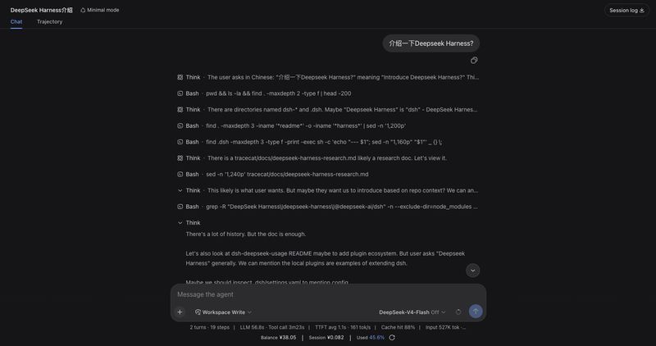656x346 pixels.
Task: Click the Used 45.6% usage indicator
Action: (x=371, y=338)
